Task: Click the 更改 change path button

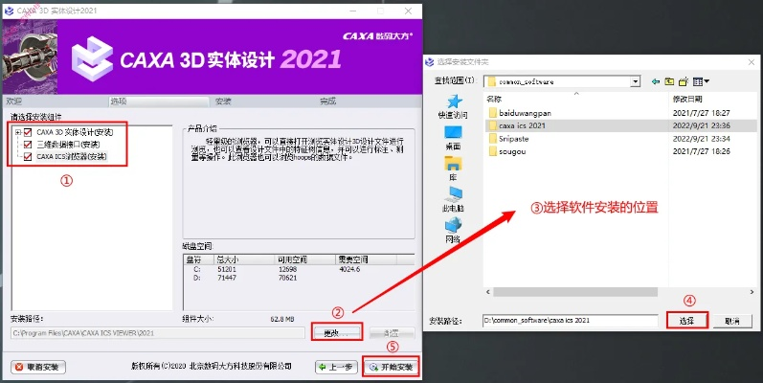Action: tap(337, 333)
